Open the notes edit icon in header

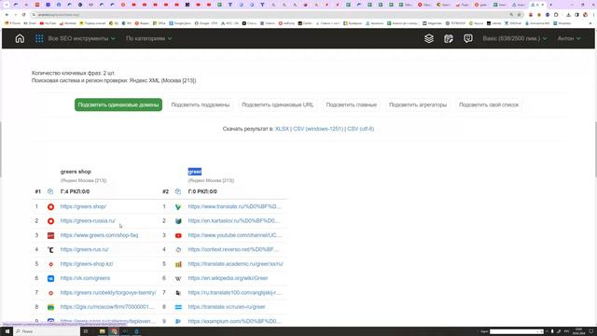click(449, 38)
